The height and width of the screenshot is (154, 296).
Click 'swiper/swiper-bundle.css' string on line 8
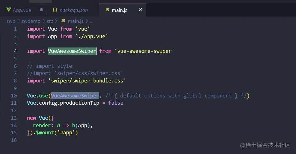click(87, 81)
